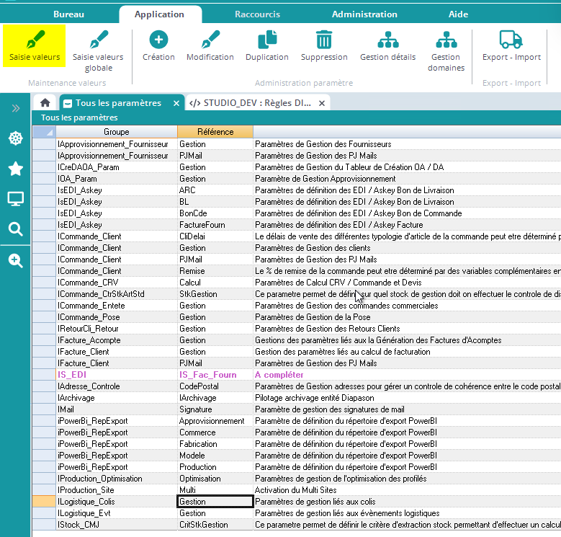The height and width of the screenshot is (537, 561).
Task: Click the Export - Import truck icon
Action: click(x=511, y=40)
